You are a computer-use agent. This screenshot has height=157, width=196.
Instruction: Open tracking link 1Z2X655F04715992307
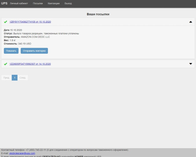(30, 64)
